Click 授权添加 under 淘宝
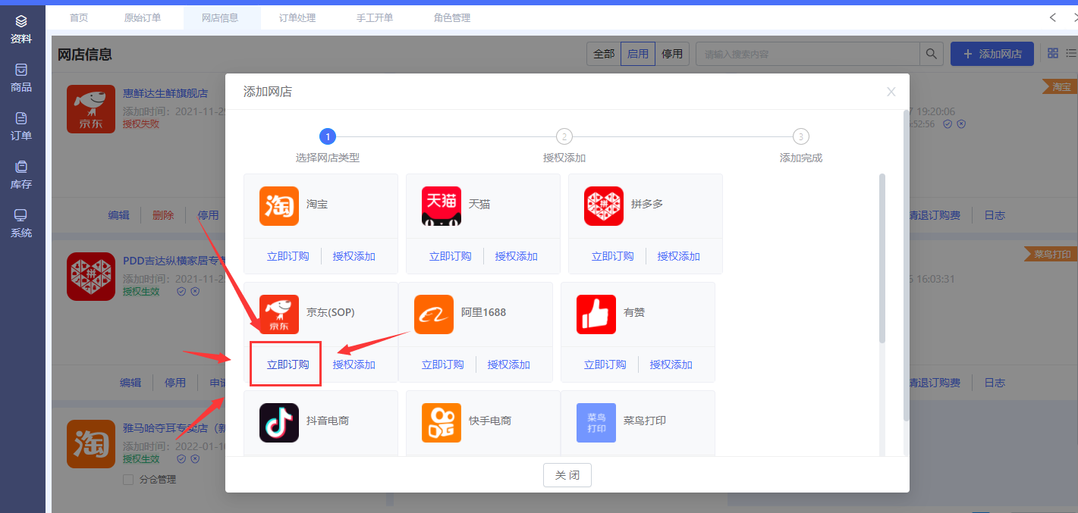1078x513 pixels. tap(354, 256)
